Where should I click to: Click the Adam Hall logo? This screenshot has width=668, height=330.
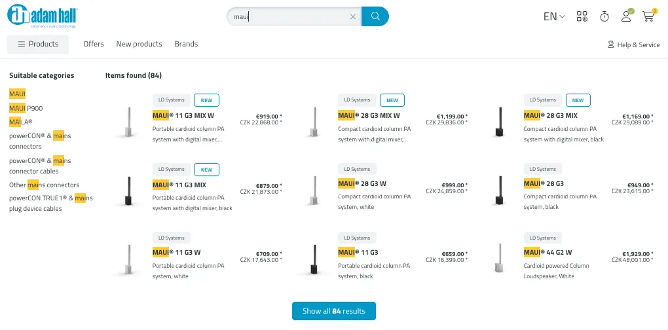pos(42,16)
